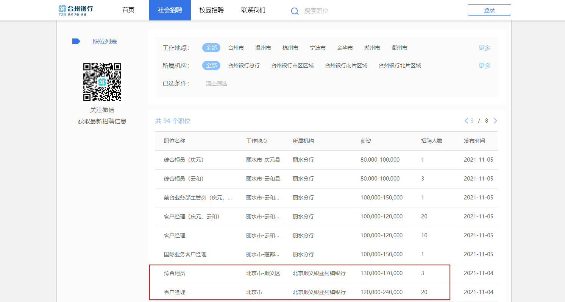Filter organization by 台州银行南片区域
Viewport: 565px width, 302px height.
click(346, 65)
